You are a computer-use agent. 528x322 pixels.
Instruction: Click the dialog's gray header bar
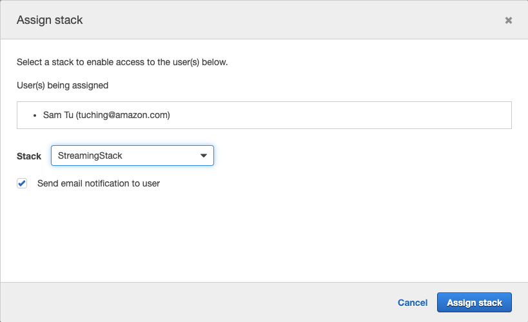pos(290,20)
